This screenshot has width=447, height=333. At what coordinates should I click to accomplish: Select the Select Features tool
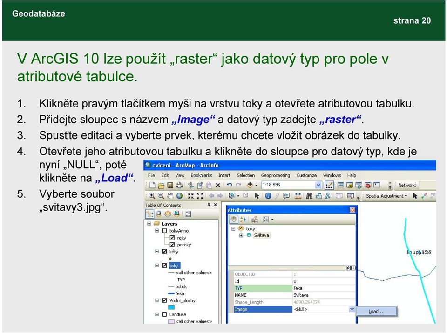(x=232, y=196)
